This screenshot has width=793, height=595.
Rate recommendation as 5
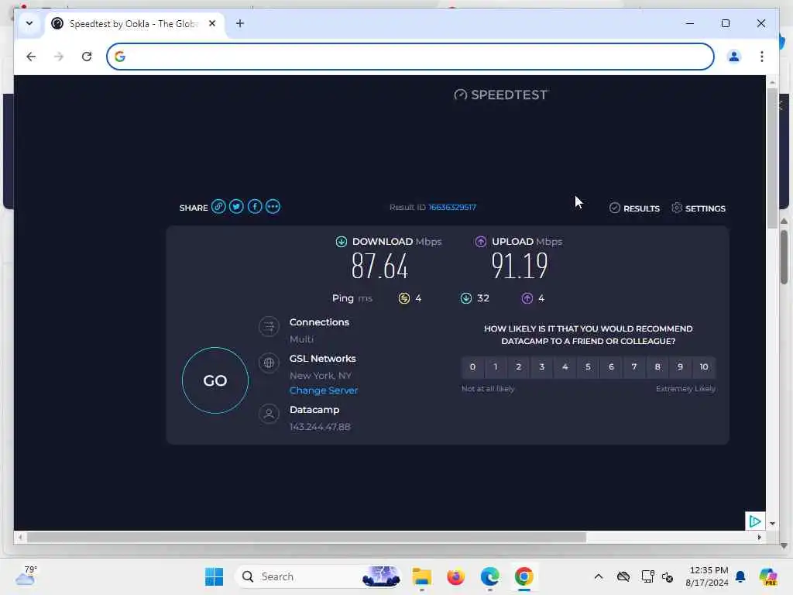(x=588, y=366)
